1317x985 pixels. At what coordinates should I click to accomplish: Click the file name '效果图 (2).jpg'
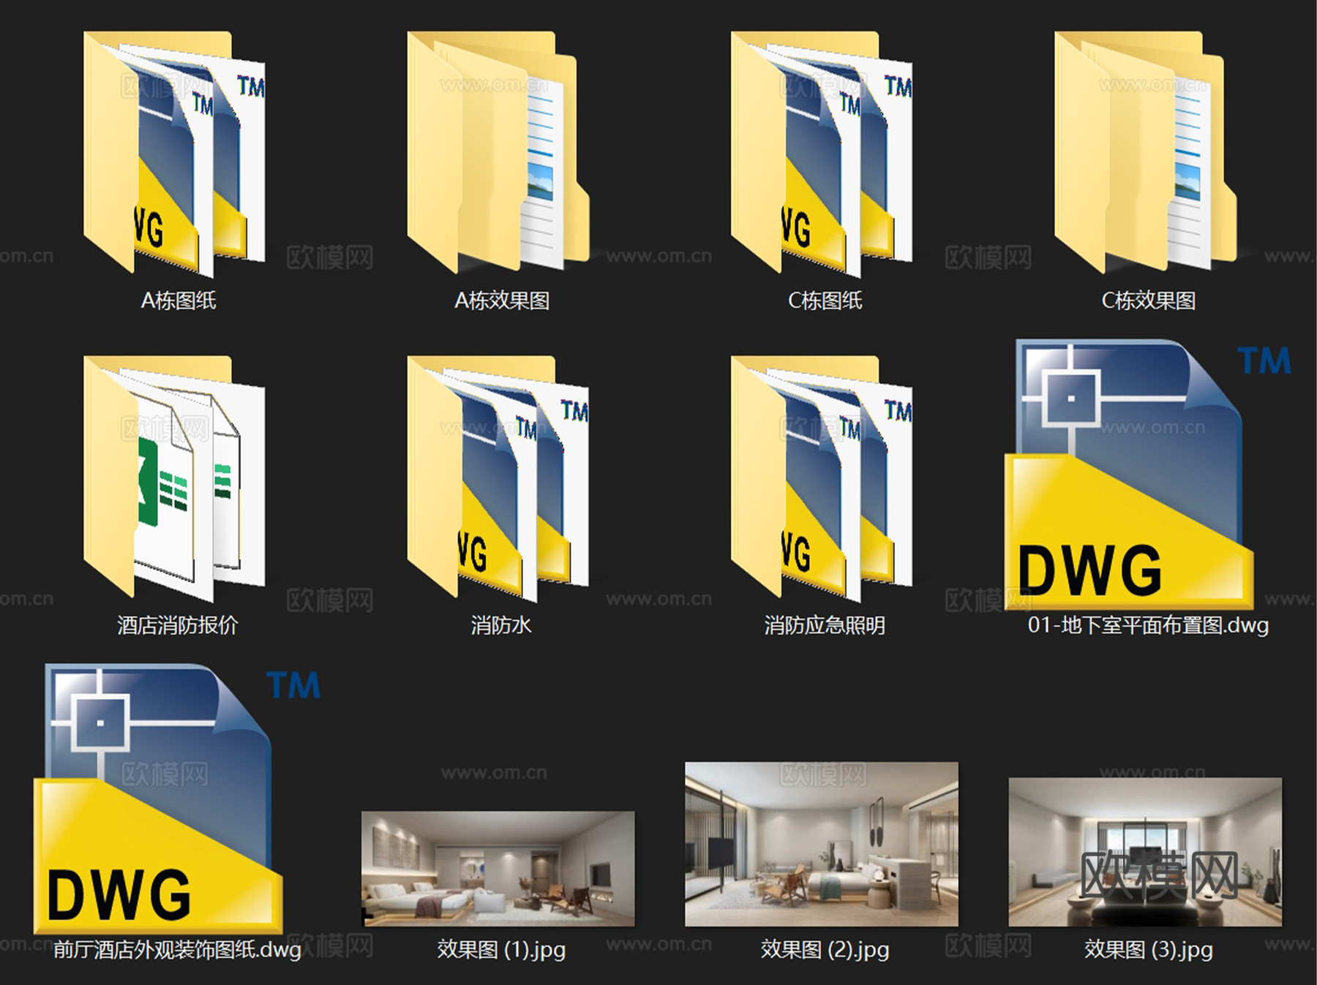point(825,949)
